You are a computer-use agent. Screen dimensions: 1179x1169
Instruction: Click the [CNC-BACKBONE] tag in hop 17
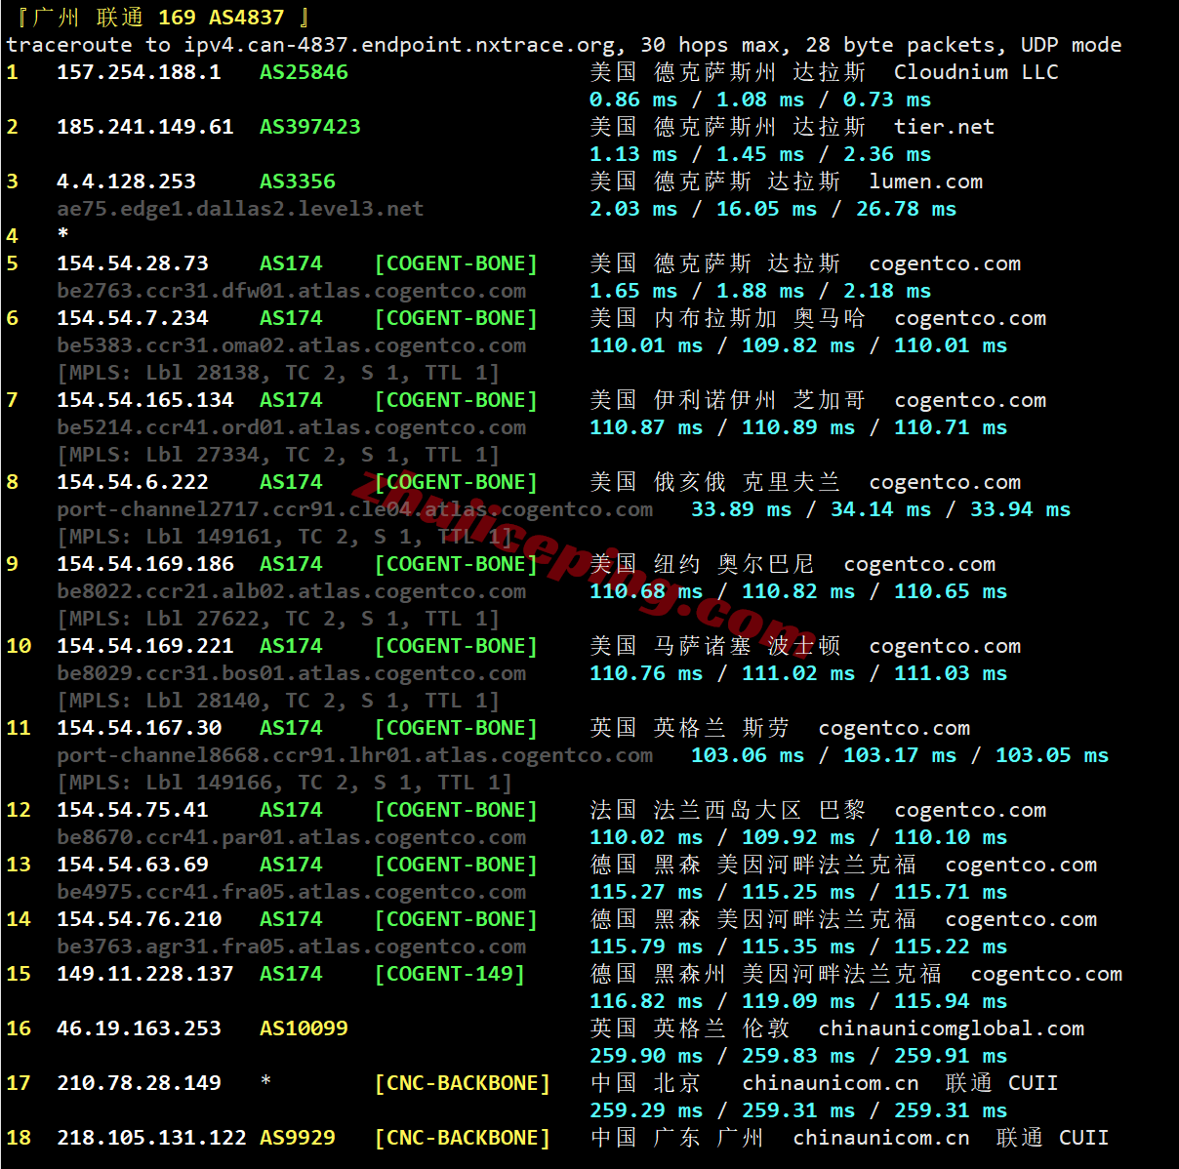point(463,1083)
